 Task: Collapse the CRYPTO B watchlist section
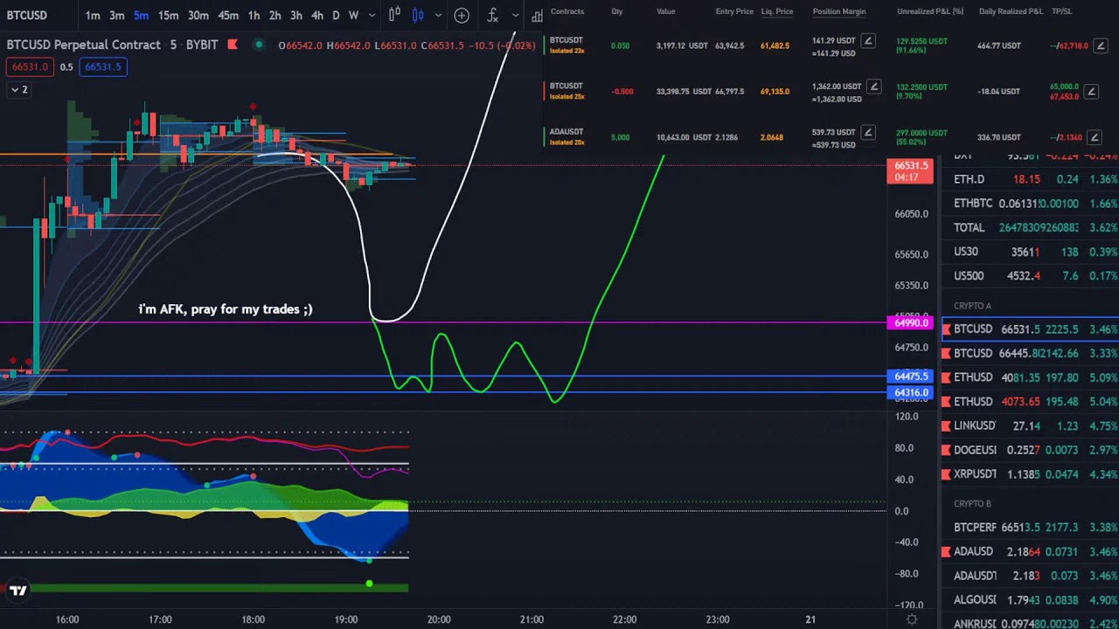point(972,504)
